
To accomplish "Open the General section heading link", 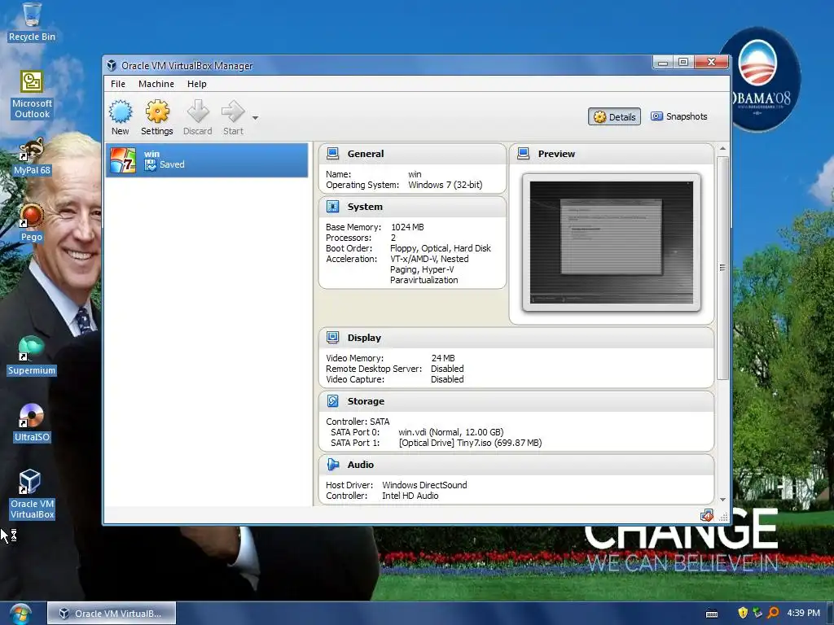I will point(366,154).
